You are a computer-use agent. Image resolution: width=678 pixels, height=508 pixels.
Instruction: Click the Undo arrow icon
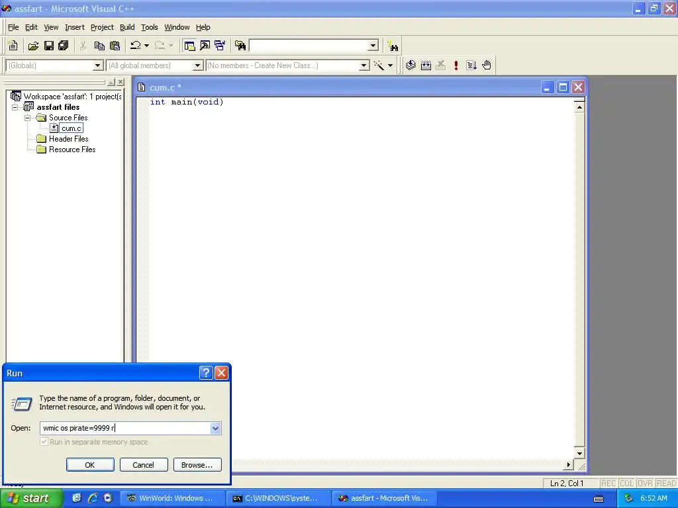[135, 46]
